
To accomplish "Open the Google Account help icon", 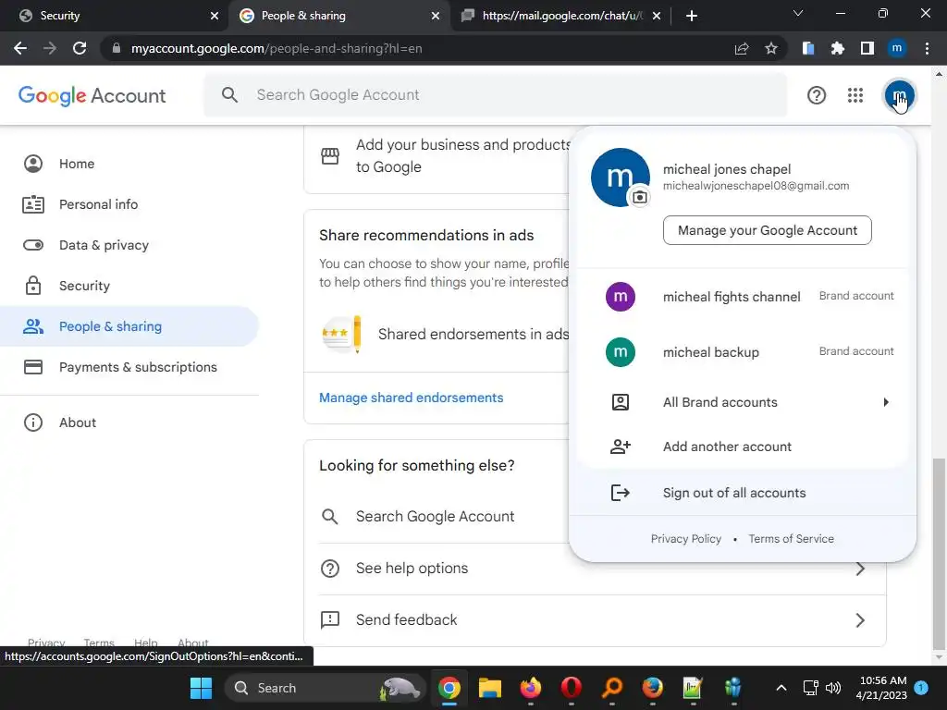I will pyautogui.click(x=816, y=95).
